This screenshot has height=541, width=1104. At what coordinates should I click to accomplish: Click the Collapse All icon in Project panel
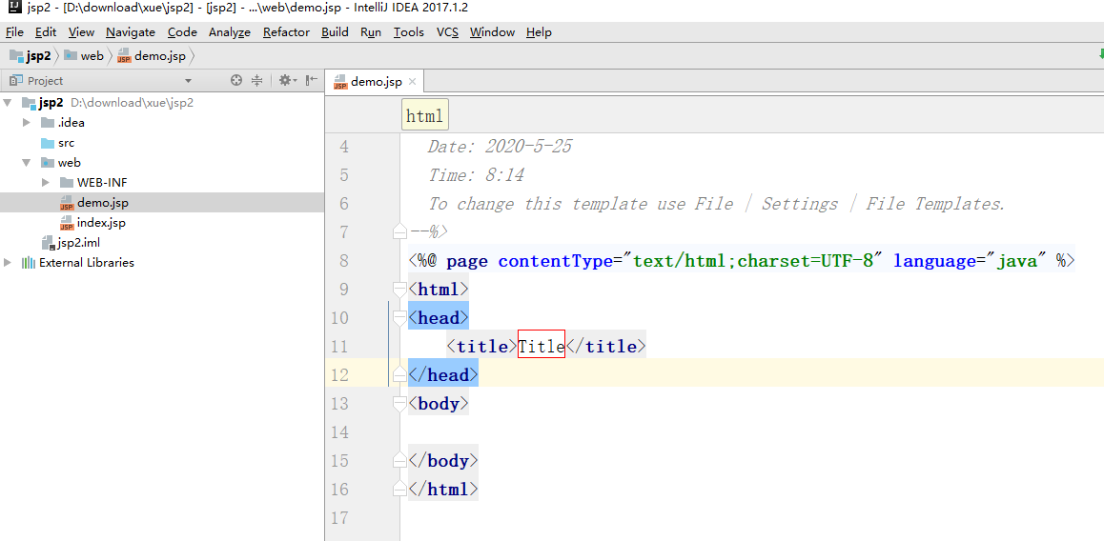[x=257, y=81]
